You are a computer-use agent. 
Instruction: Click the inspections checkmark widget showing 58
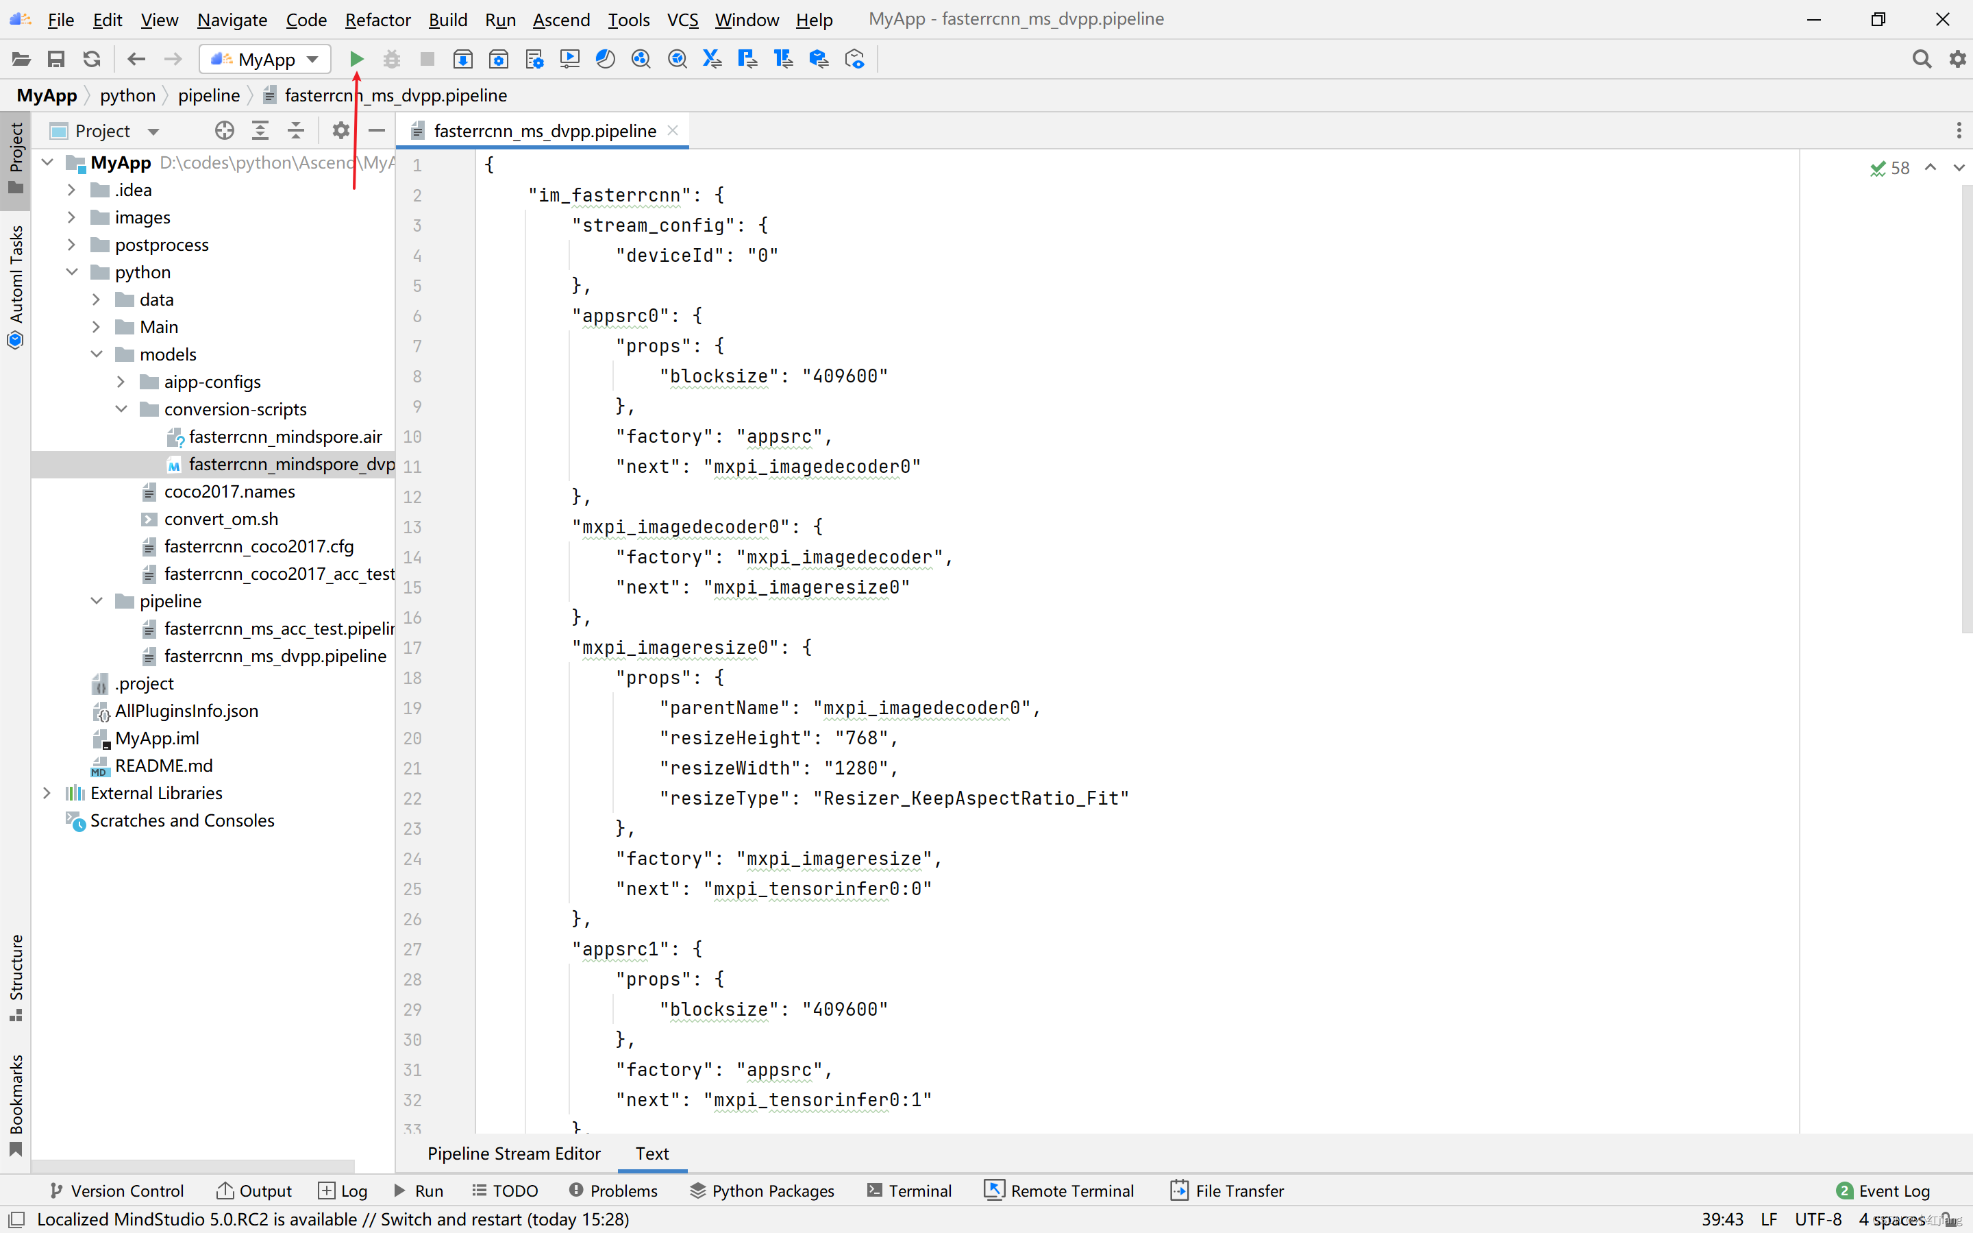click(1889, 168)
